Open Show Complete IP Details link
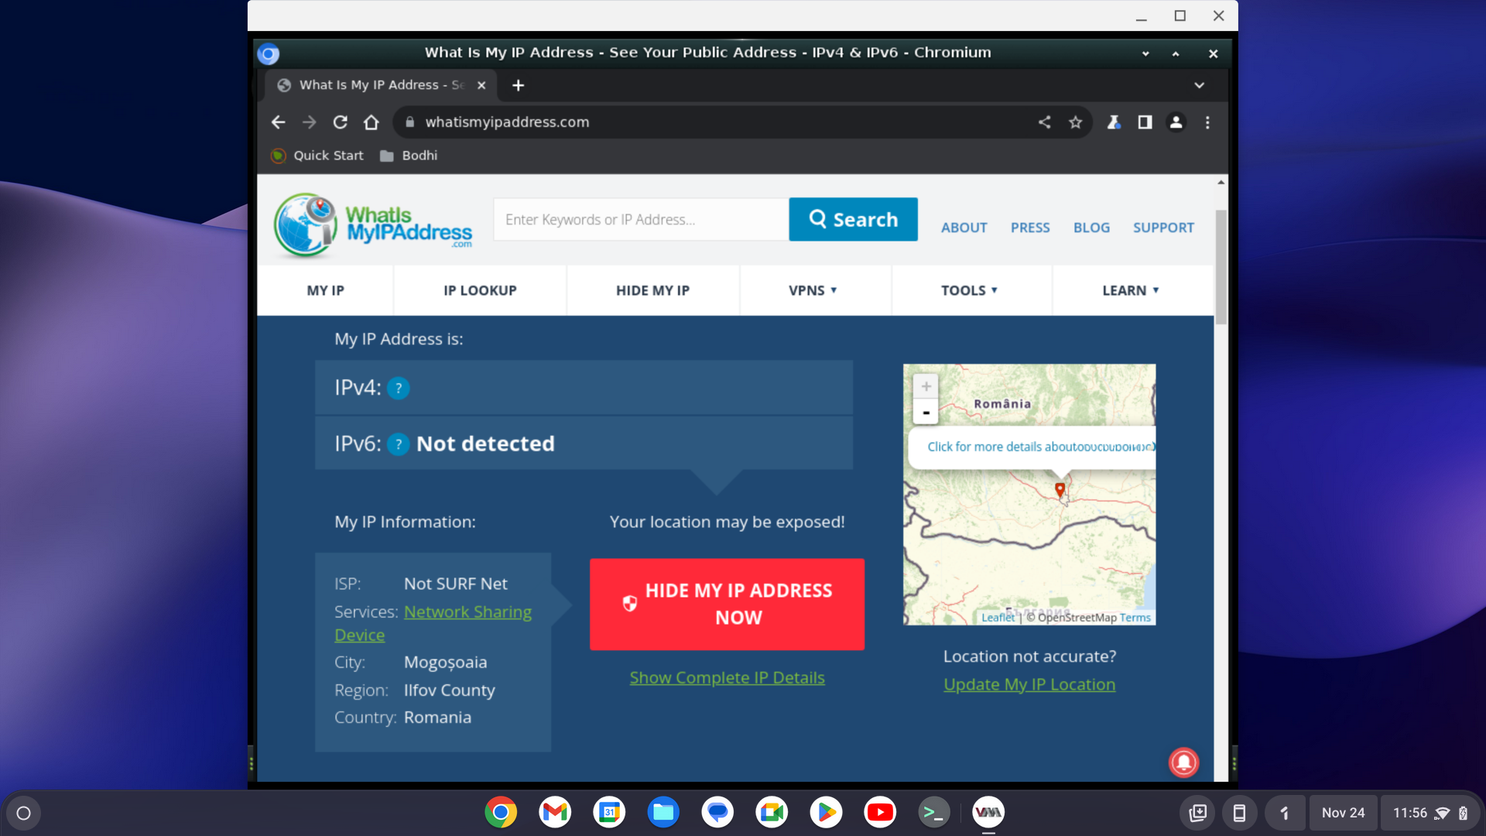This screenshot has height=836, width=1486. click(727, 678)
